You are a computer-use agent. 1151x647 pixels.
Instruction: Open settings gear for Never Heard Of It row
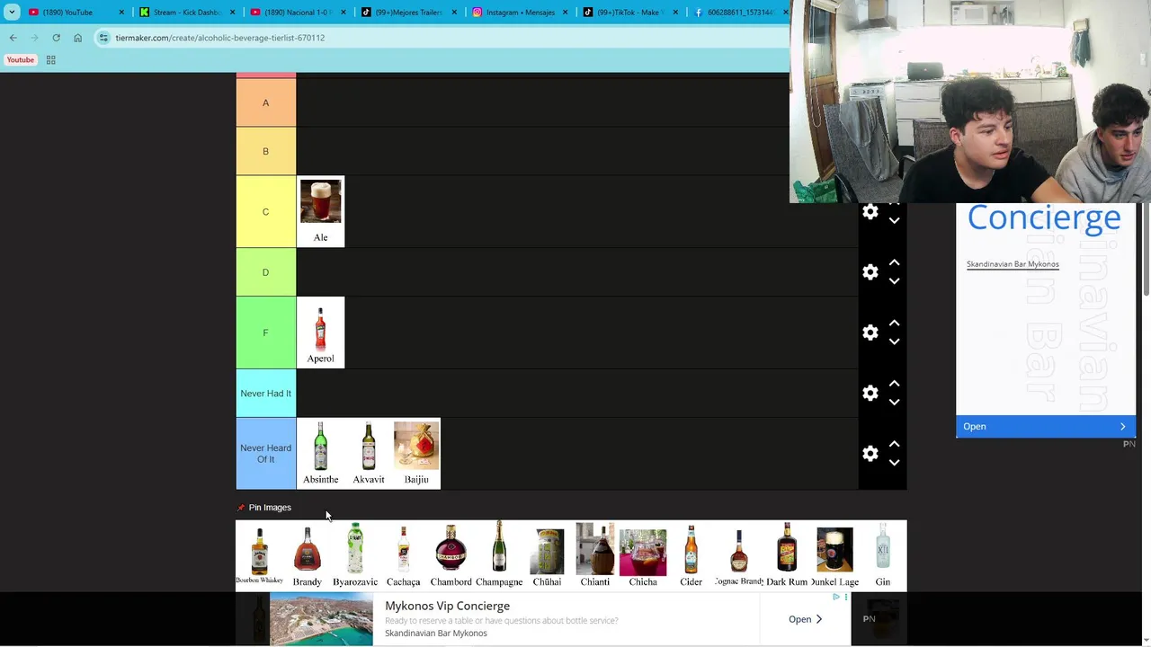pos(870,454)
